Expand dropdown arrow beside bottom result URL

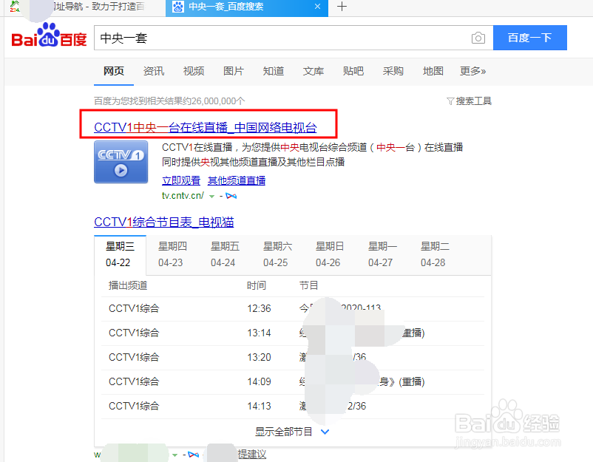pyautogui.click(x=174, y=455)
